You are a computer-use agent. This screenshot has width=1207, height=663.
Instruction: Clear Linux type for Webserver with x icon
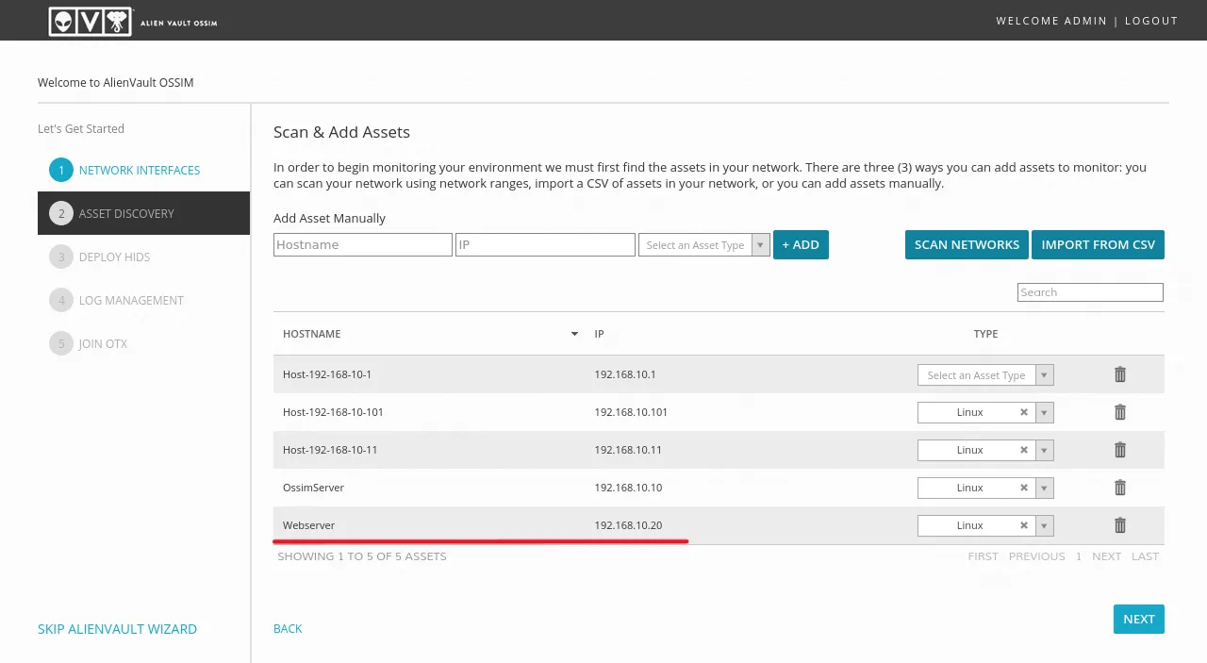[1023, 525]
